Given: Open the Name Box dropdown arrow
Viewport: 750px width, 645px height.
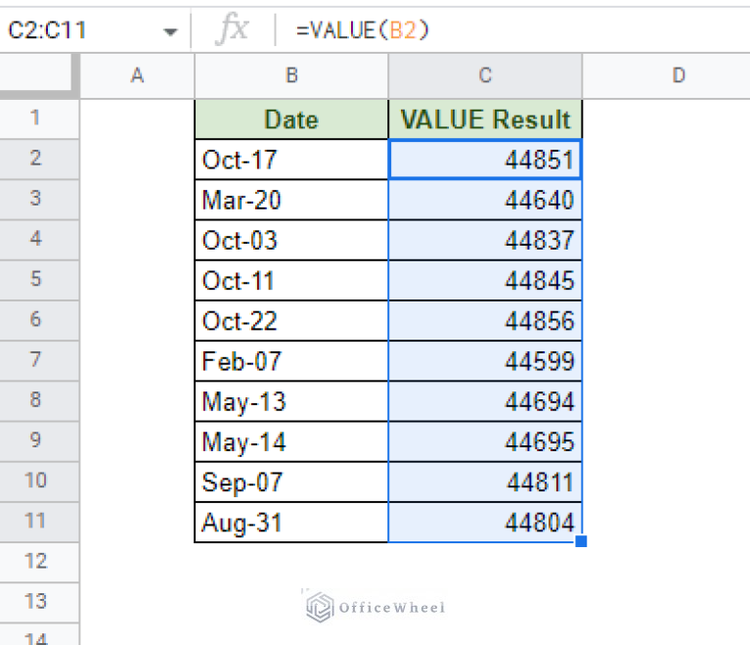Looking at the screenshot, I should pos(171,31).
